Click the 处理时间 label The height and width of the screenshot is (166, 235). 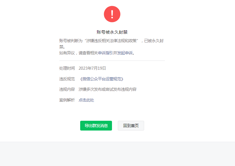point(67,68)
